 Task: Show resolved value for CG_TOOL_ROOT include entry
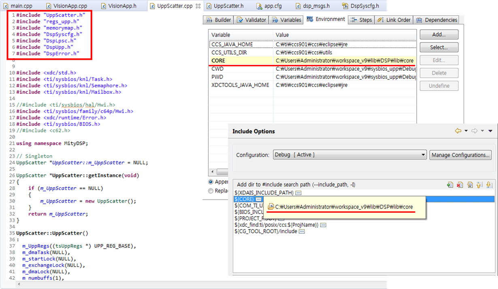(x=302, y=232)
